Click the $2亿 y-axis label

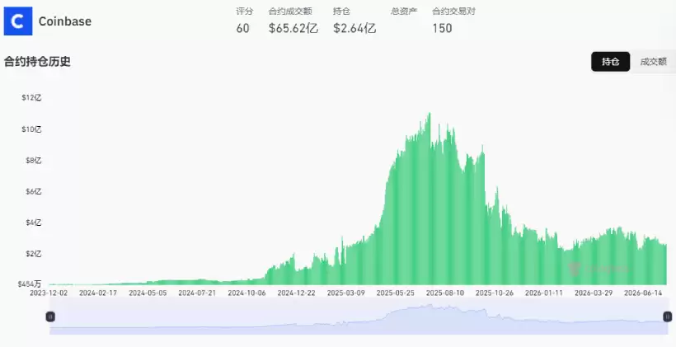(x=34, y=254)
